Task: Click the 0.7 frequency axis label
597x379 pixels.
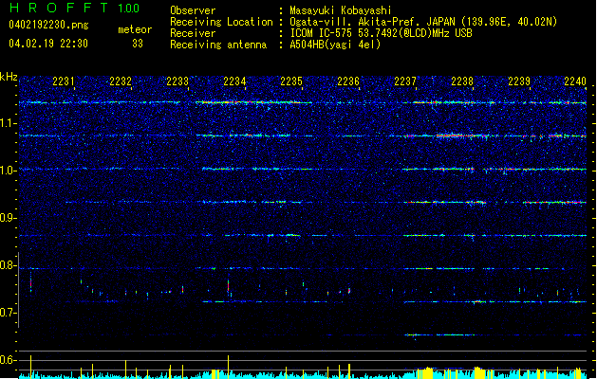Action: pos(9,313)
